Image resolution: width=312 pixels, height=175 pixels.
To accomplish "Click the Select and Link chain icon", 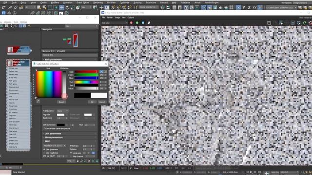I will pyautogui.click(x=10, y=8).
